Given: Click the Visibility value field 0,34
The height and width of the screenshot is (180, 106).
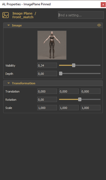Looking at the screenshot, I should pos(47,65).
